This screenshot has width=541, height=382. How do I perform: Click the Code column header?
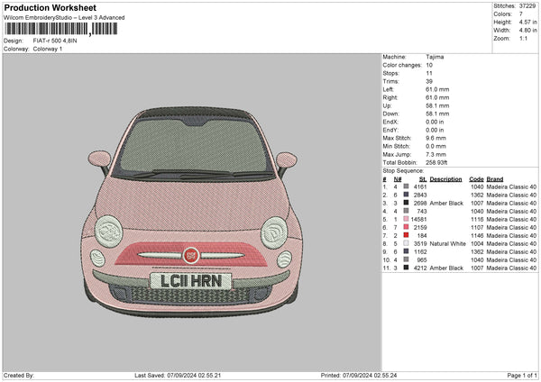click(x=476, y=178)
